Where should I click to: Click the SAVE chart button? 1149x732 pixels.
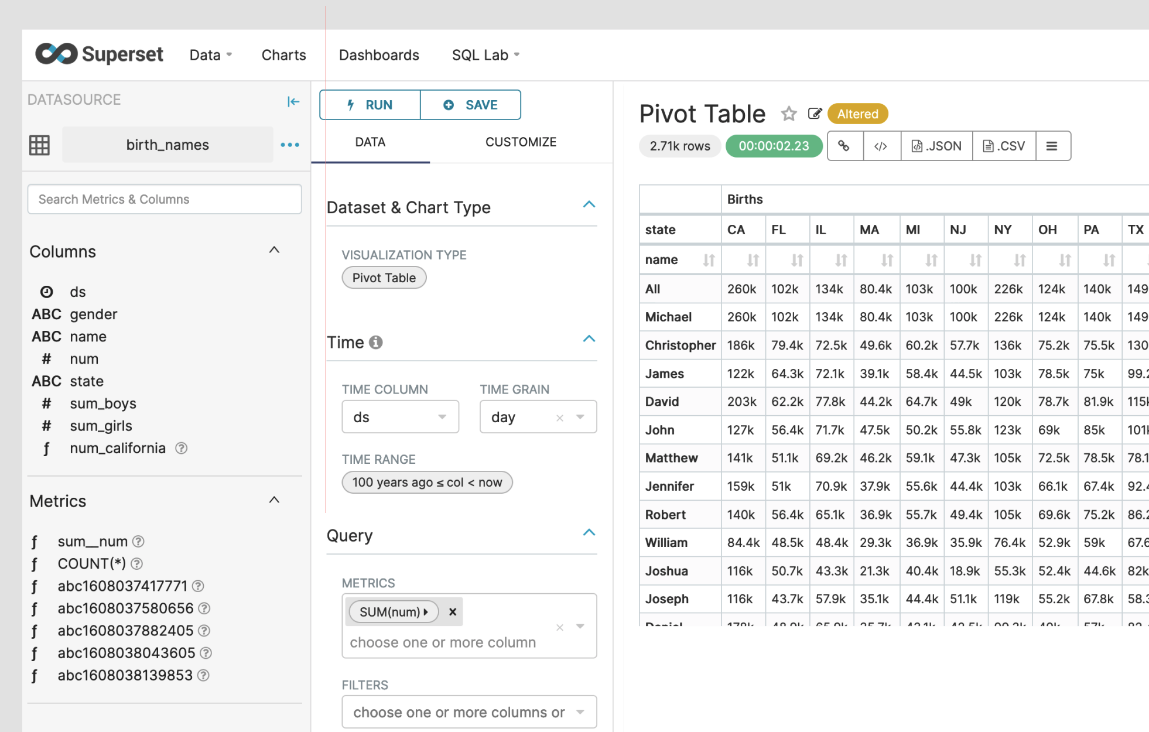pyautogui.click(x=470, y=105)
